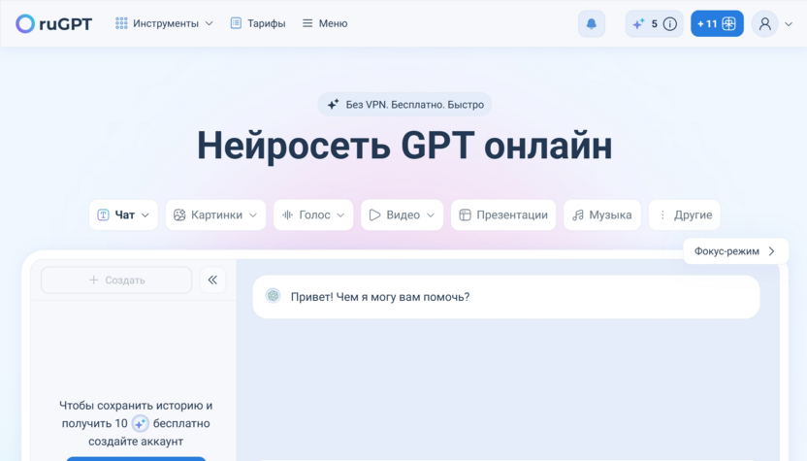Expand the profile dropdown arrow
The height and width of the screenshot is (461, 807).
789,24
